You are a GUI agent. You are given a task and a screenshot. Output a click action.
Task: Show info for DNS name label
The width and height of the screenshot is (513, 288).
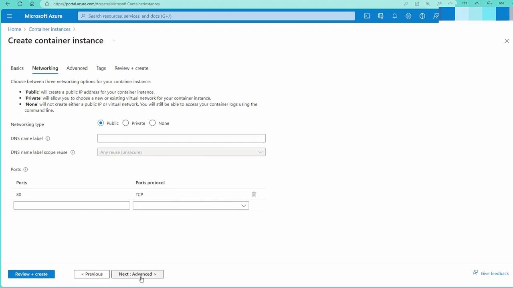coord(48,138)
